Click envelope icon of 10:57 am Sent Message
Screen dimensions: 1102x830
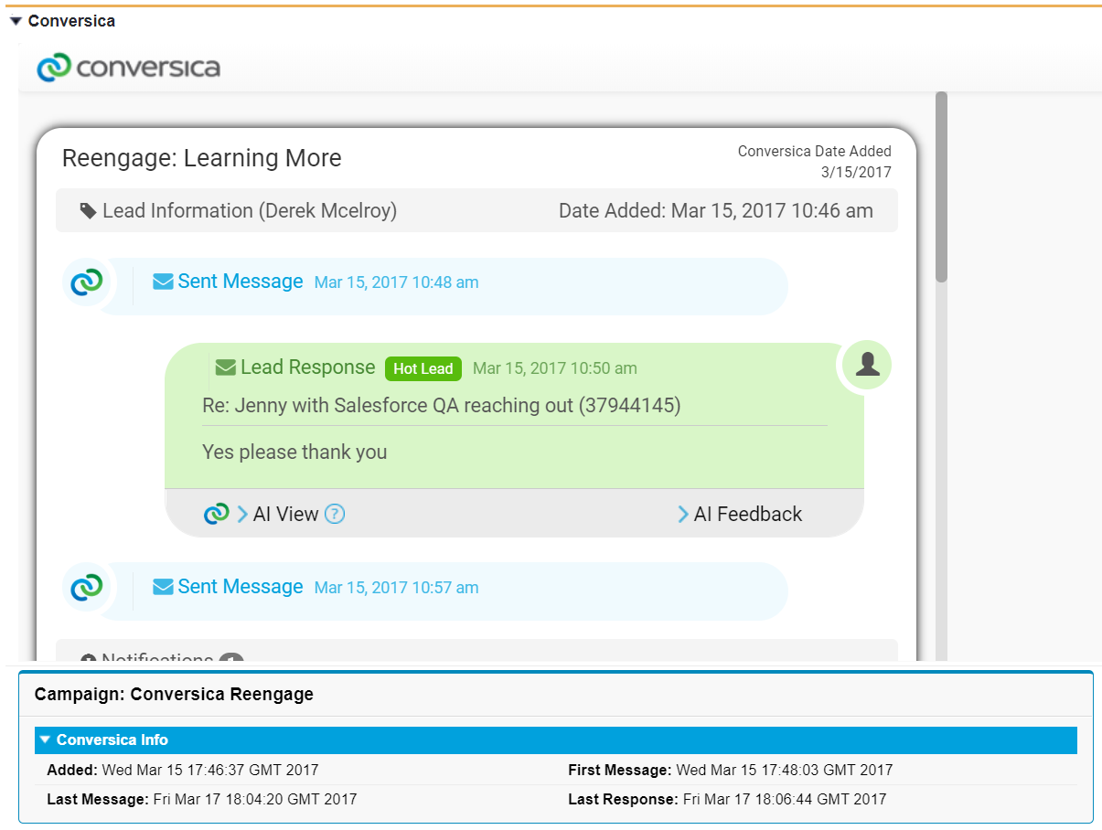pyautogui.click(x=163, y=587)
